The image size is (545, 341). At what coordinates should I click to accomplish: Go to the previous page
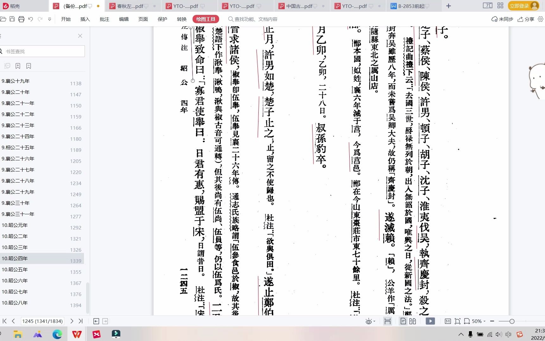(x=13, y=321)
